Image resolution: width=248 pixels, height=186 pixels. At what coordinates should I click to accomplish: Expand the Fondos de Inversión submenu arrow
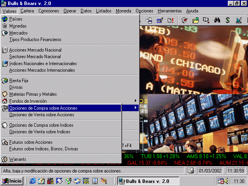(135, 101)
